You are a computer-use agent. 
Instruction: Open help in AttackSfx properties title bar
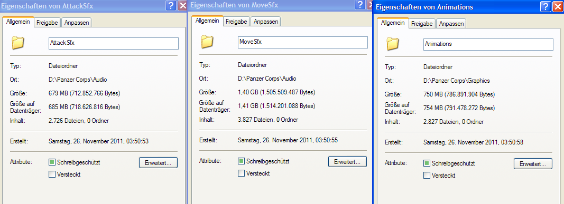tap(171, 5)
